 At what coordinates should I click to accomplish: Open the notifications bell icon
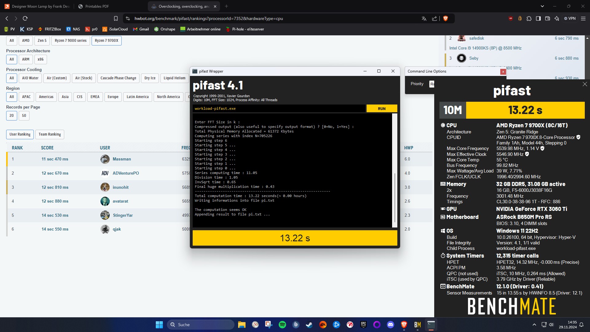pyautogui.click(x=581, y=325)
